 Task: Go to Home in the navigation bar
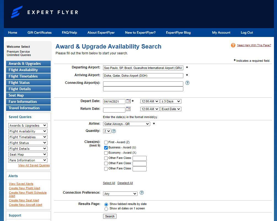pyautogui.click(x=13, y=33)
